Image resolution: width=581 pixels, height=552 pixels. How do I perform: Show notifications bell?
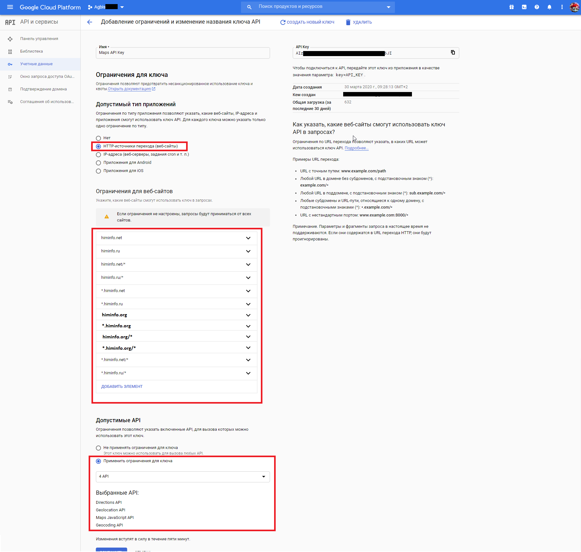pos(549,7)
